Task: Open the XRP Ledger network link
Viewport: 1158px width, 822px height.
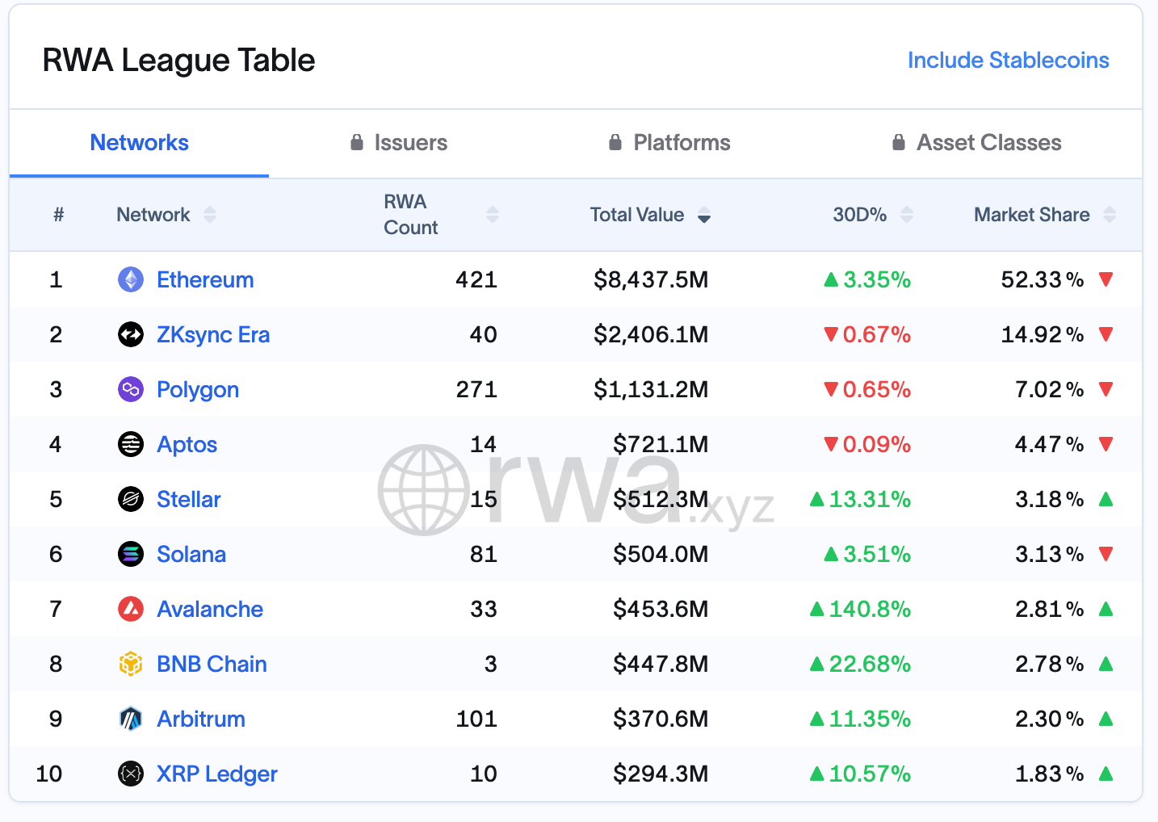Action: point(217,774)
